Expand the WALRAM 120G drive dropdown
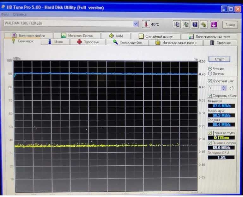This screenshot has width=243, height=197. tap(136, 24)
